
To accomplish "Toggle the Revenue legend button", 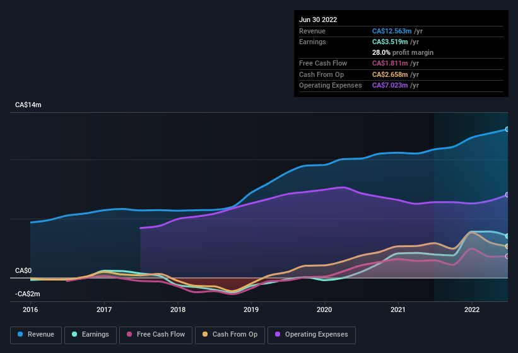I will click(36, 335).
